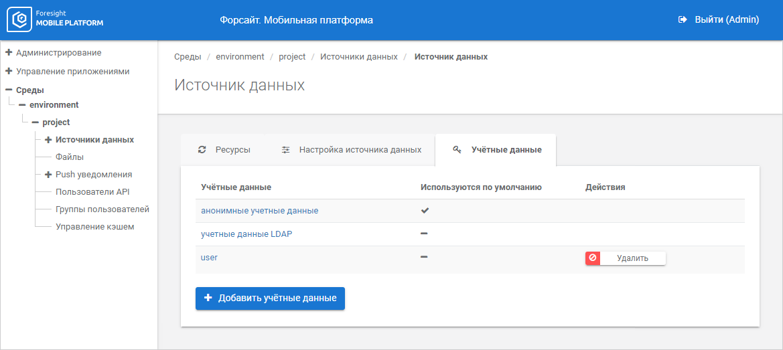Click the key icon on Учётные данные tab
Image resolution: width=783 pixels, height=350 pixels.
click(457, 150)
